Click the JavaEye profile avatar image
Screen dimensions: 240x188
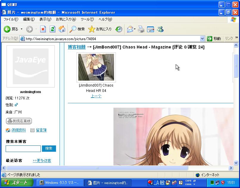[x=31, y=66]
